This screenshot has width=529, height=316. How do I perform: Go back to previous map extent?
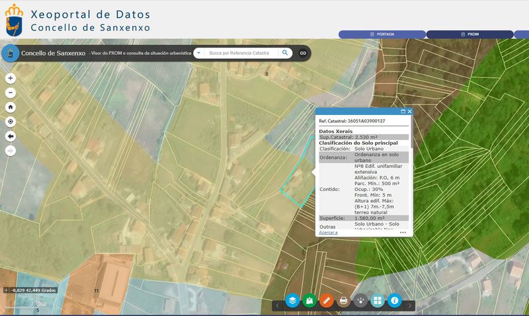11,136
